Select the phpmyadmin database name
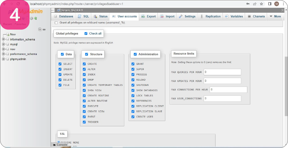Image resolution: width=288 pixels, height=148 pixels. (x=18, y=59)
